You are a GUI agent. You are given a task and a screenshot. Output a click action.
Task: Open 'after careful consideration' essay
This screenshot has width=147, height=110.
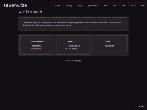point(36,47)
